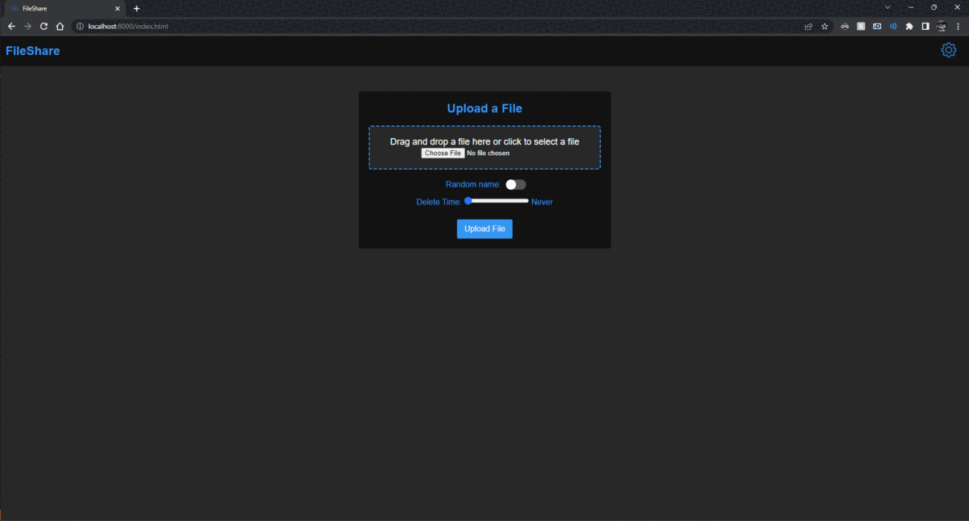Enable the Random name toggle
The width and height of the screenshot is (969, 521).
pos(515,184)
